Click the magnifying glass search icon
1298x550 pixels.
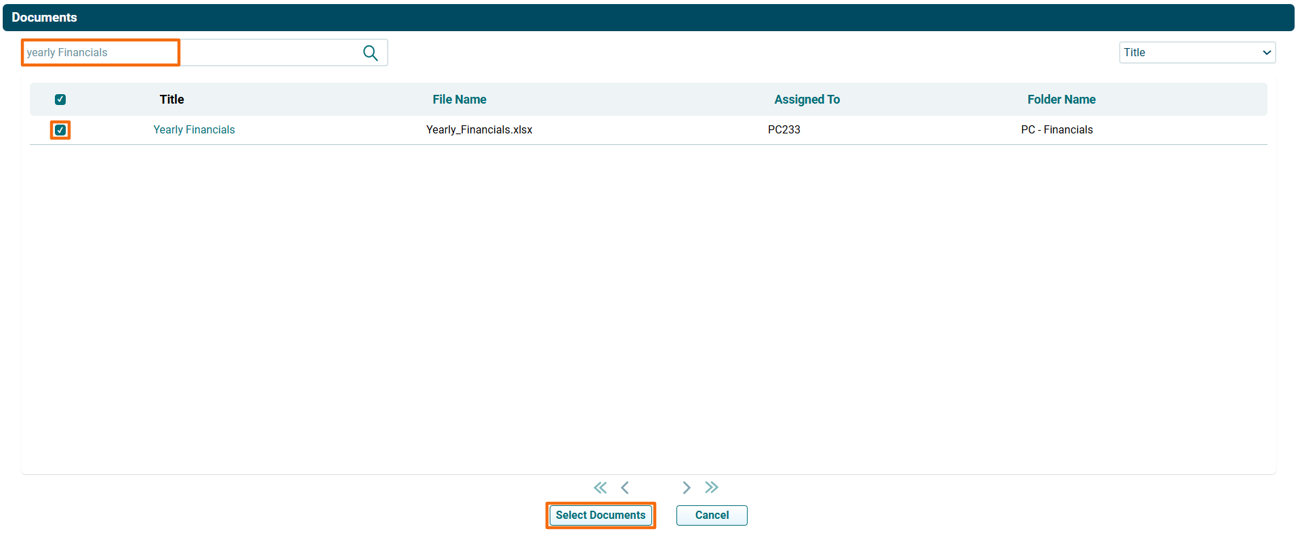(x=370, y=53)
